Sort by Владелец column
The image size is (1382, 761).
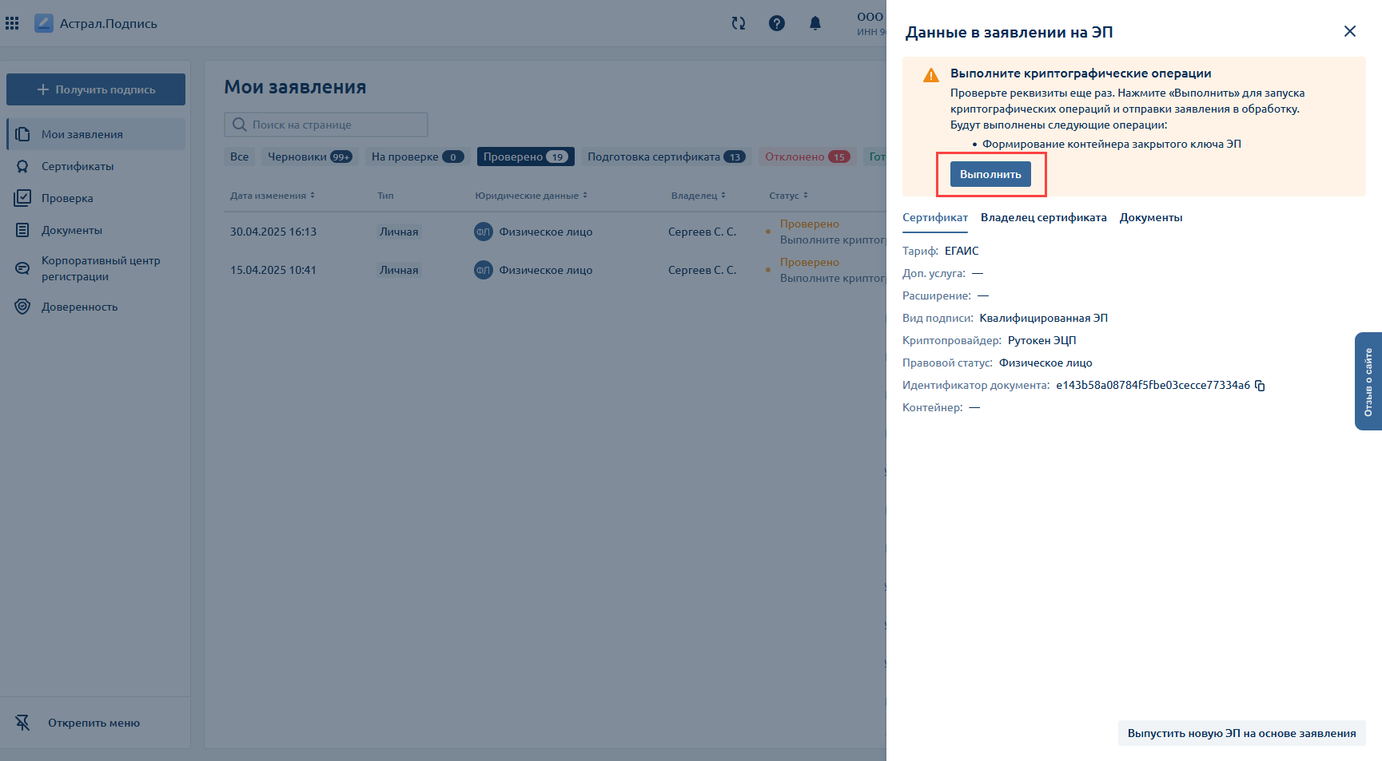(698, 196)
